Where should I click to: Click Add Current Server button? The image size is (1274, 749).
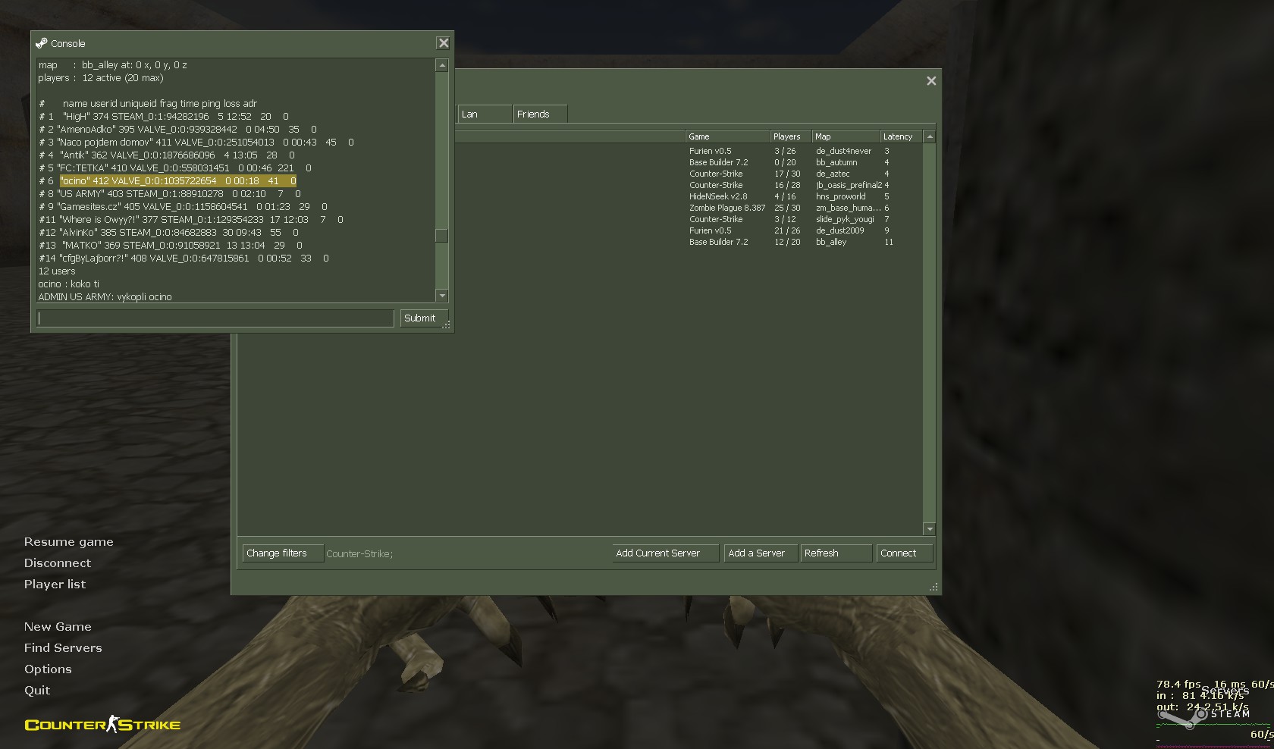tap(665, 553)
